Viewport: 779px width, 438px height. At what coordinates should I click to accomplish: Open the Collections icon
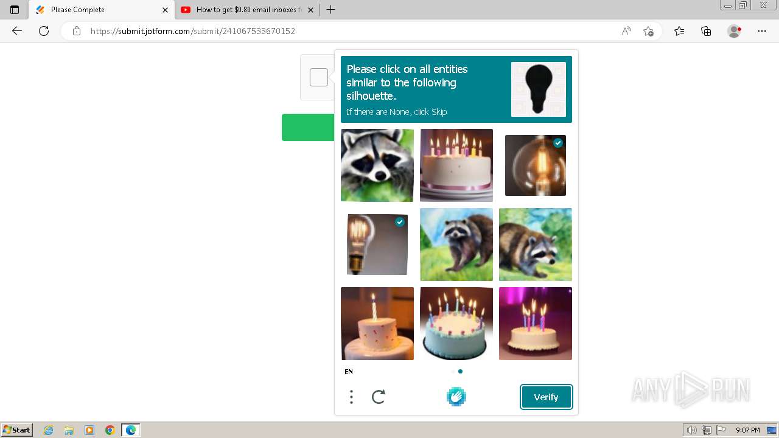706,31
